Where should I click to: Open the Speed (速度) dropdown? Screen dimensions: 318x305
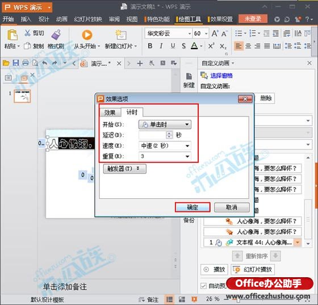(x=165, y=145)
